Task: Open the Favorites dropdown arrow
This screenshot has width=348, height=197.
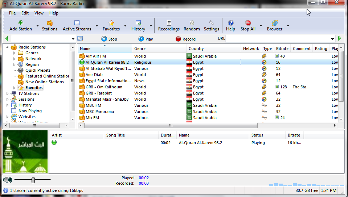Action: coord(125,26)
